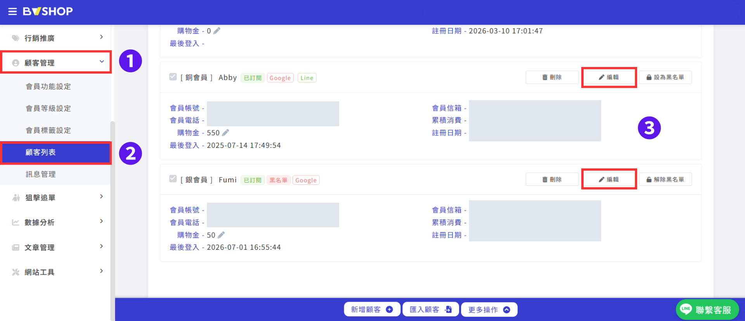Click 解除黑名單 for Fumi

coord(665,179)
